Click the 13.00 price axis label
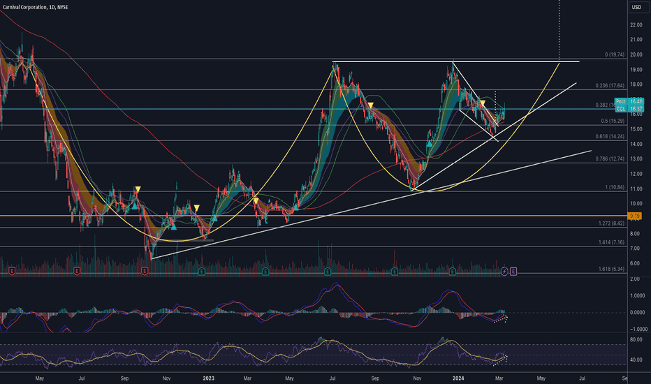The width and height of the screenshot is (651, 384). [x=636, y=159]
